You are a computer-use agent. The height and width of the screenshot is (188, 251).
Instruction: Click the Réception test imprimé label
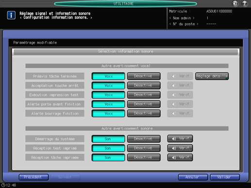(55, 148)
